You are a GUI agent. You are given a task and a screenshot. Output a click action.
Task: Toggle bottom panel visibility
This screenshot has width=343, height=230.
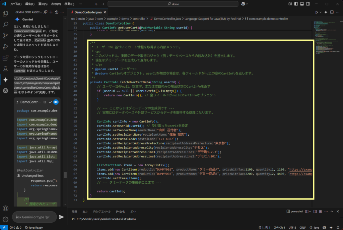pyautogui.click(x=302, y=4)
